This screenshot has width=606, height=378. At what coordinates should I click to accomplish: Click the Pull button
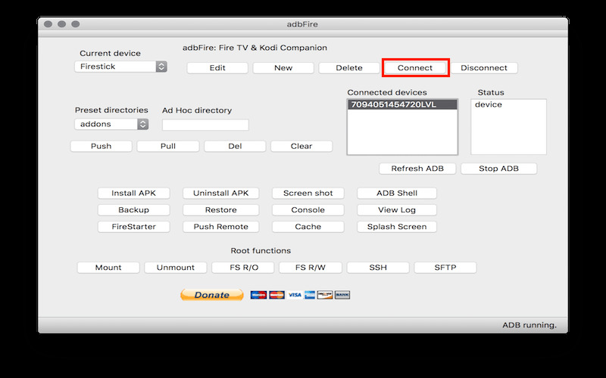click(168, 146)
